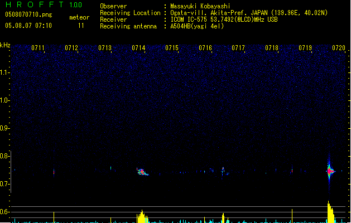This screenshot has height=223, width=351.
Task: Click the 0712 time axis marker
Action: pyautogui.click(x=71, y=48)
